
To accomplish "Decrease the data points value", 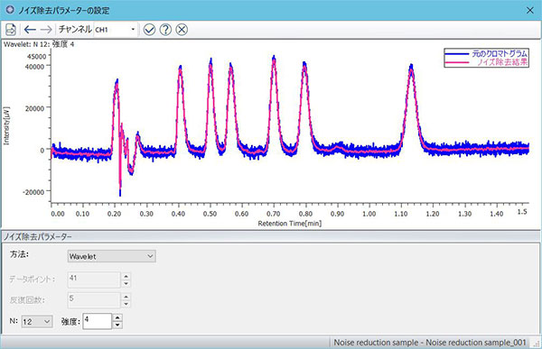I will coord(126,284).
